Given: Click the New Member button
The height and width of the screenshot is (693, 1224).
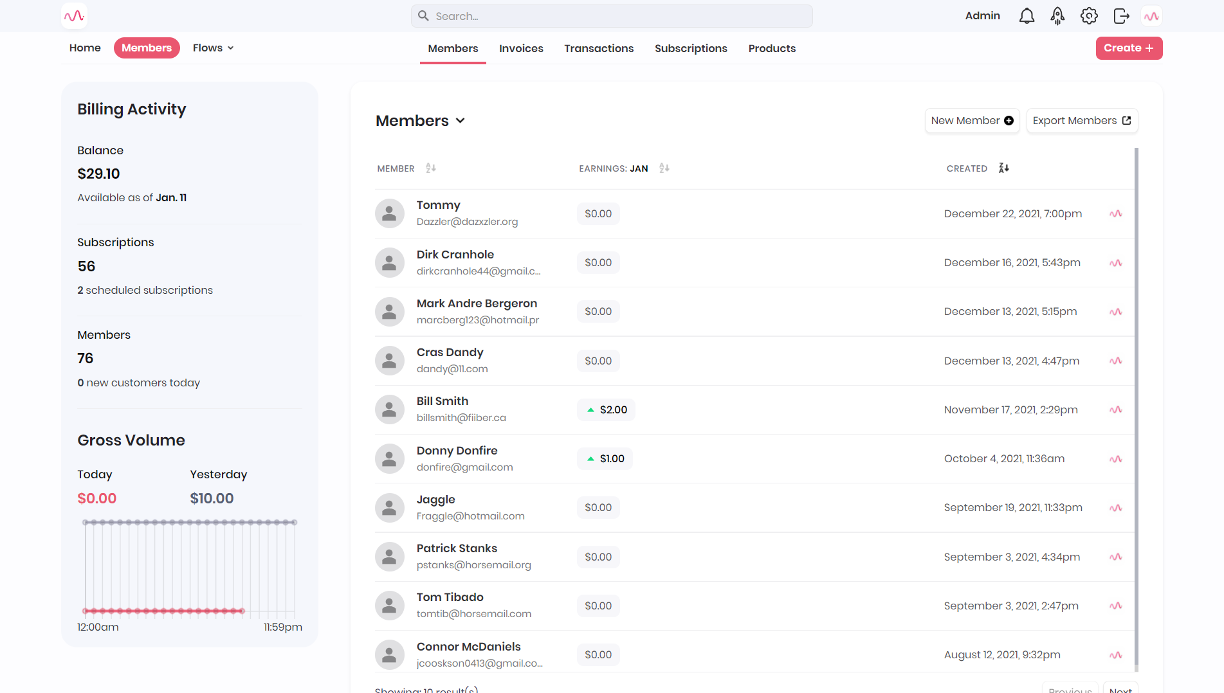Looking at the screenshot, I should [972, 121].
